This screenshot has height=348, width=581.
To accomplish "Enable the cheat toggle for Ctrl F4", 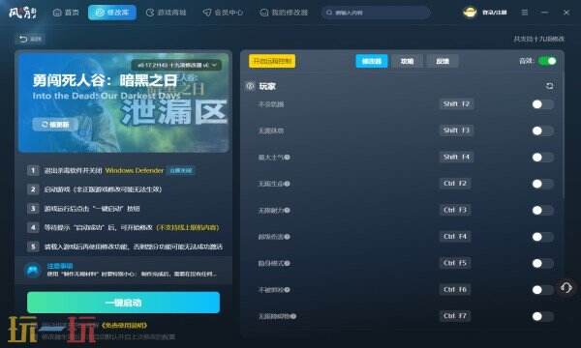I will click(542, 237).
